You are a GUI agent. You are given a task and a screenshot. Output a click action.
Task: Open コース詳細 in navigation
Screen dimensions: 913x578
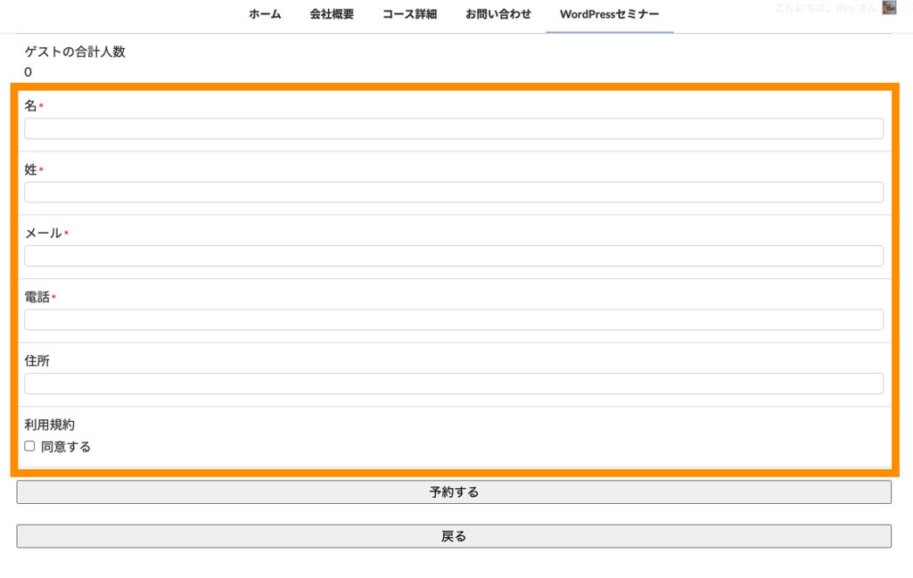click(409, 14)
